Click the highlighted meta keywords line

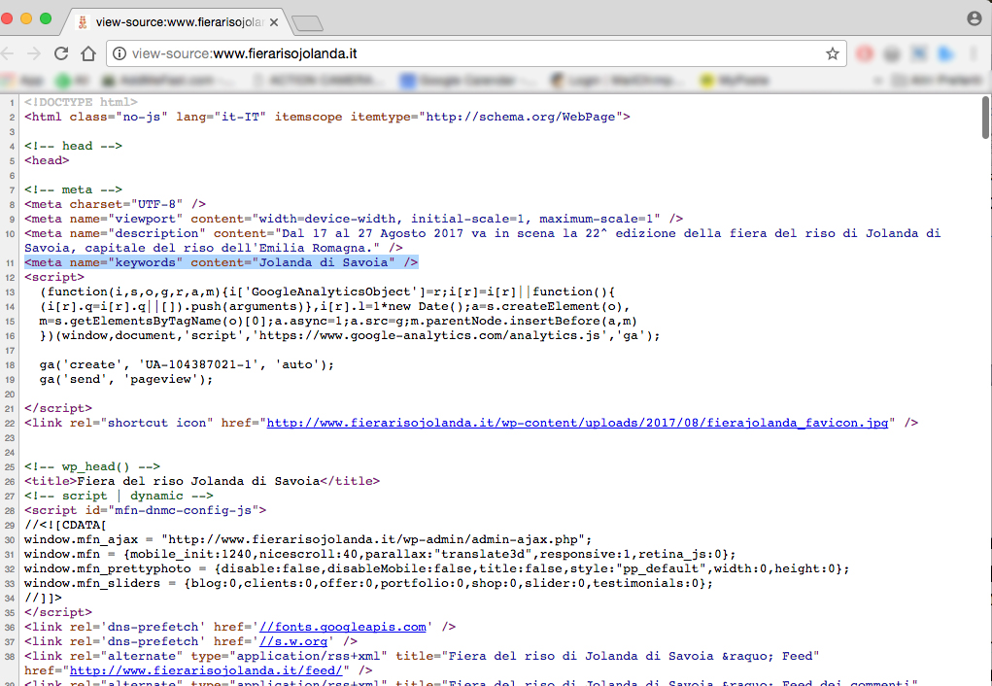(222, 262)
